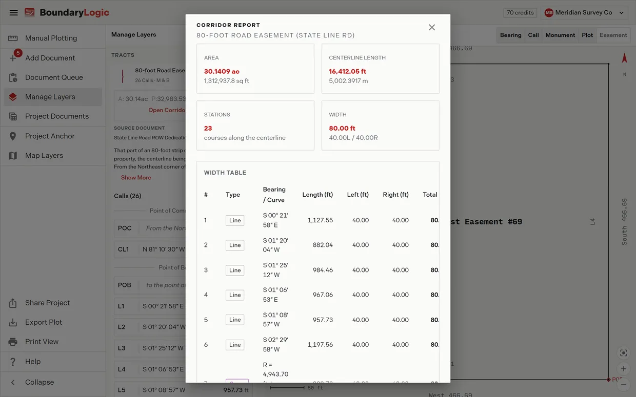Viewport: 636px width, 397px height.
Task: Select the Manage Layers stack icon
Action: tap(13, 97)
